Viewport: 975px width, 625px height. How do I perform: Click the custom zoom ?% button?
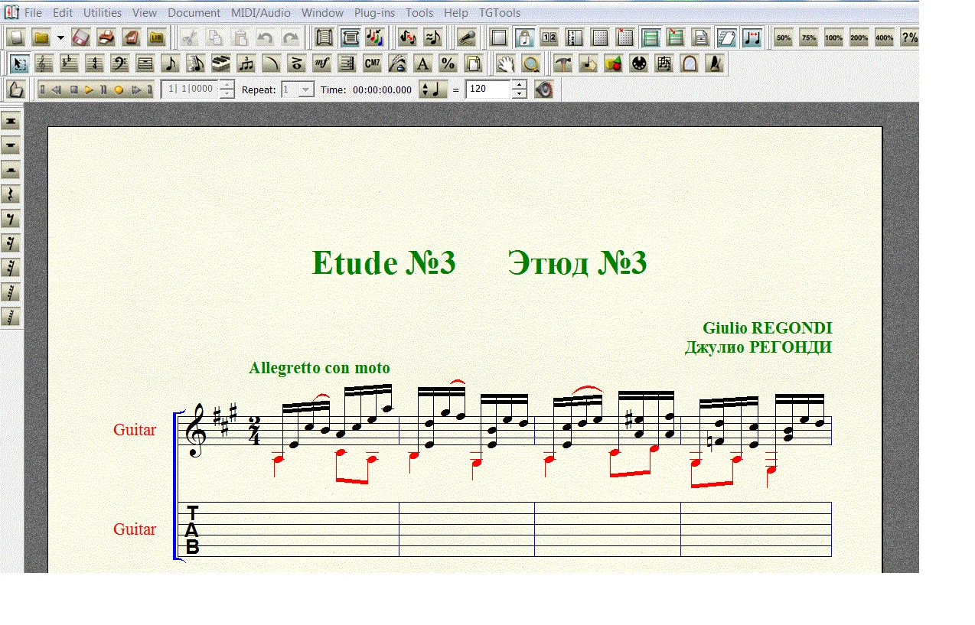coord(910,37)
